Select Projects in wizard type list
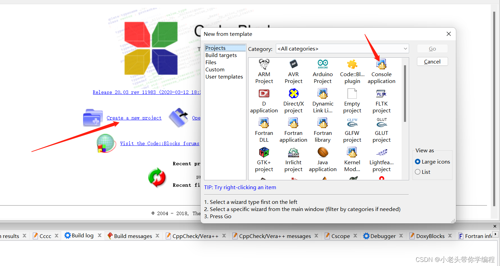 [x=225, y=48]
